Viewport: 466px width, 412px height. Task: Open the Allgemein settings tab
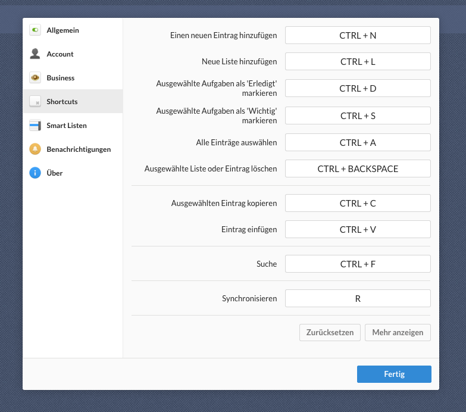[x=62, y=30]
